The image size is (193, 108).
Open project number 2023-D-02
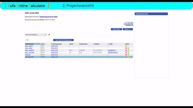[54, 52]
